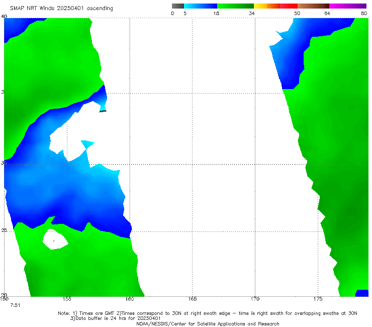This screenshot has width=372, height=327.
Task: Click the gray segment of the color bar
Action: coord(178,6)
